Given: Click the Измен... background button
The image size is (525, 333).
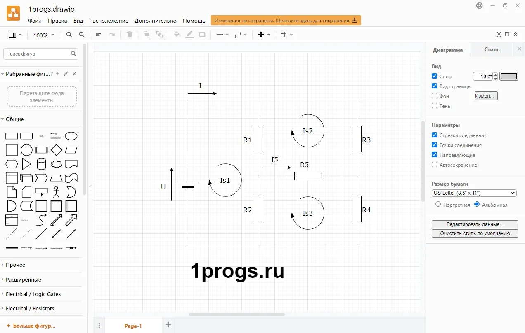Looking at the screenshot, I should point(486,96).
